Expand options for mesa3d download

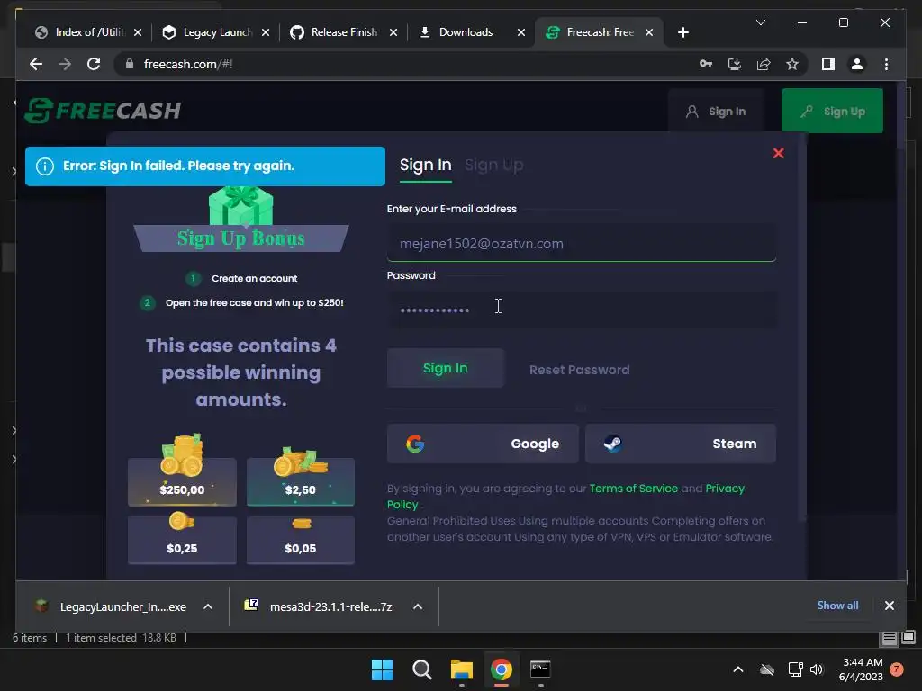(x=418, y=606)
